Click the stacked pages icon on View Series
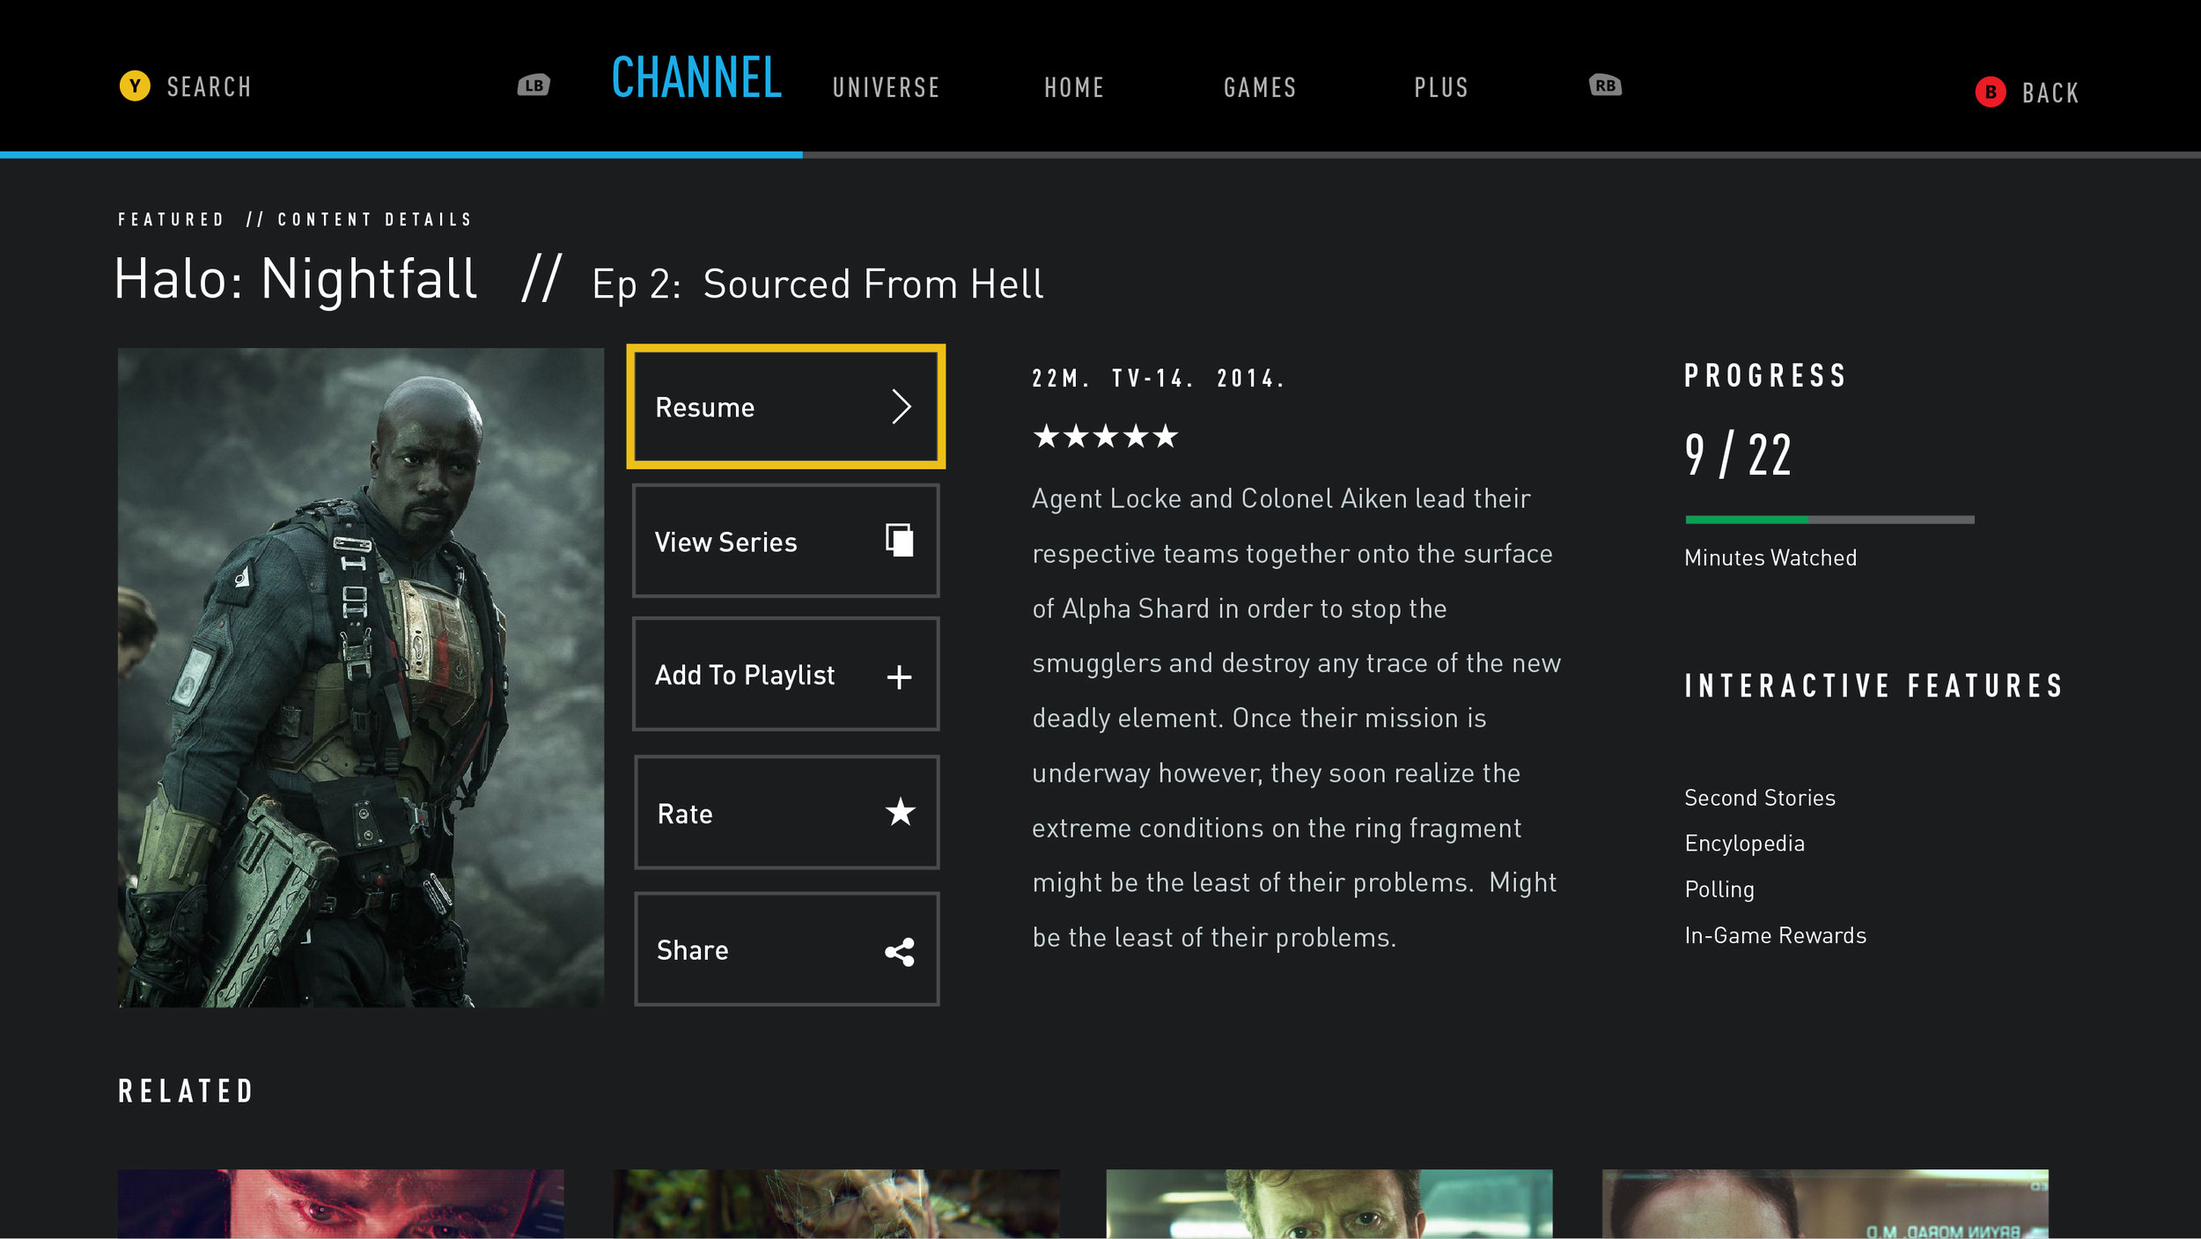Screen dimensions: 2201x1239 pos(899,540)
